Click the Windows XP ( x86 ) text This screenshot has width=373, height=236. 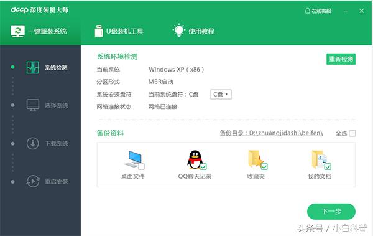coord(177,70)
